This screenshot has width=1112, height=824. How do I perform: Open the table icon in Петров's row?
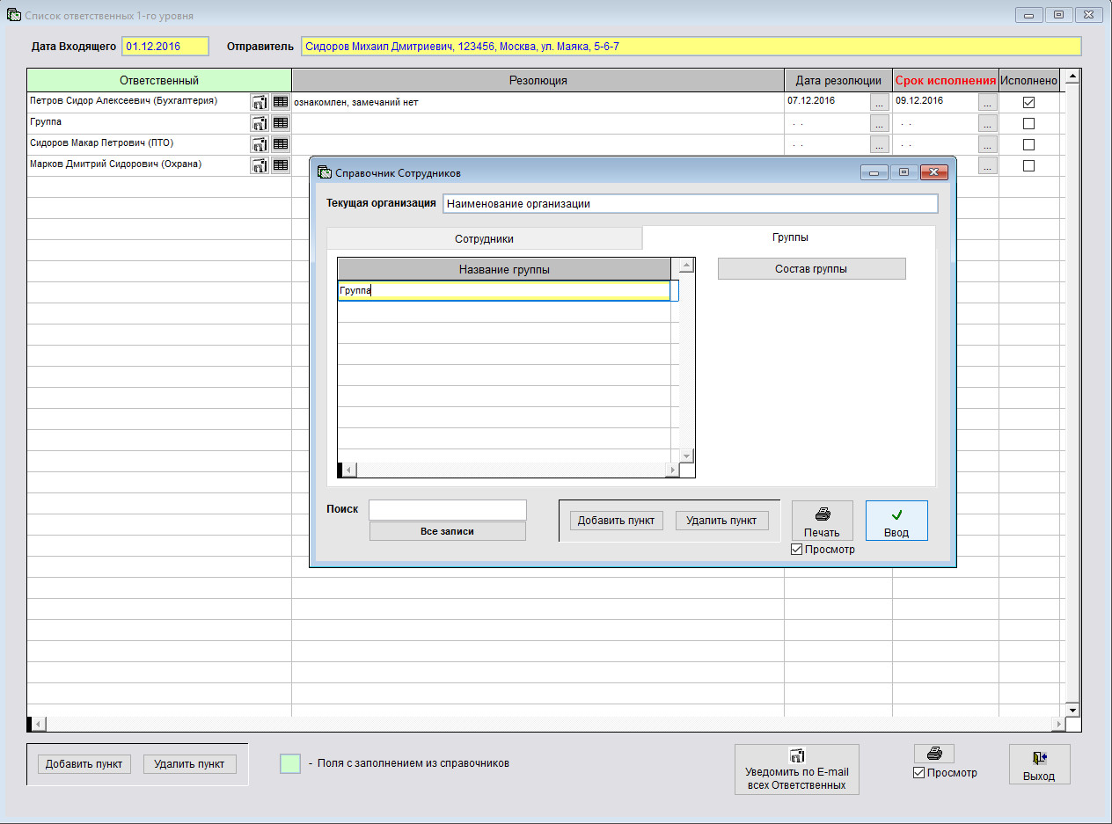pyautogui.click(x=281, y=102)
